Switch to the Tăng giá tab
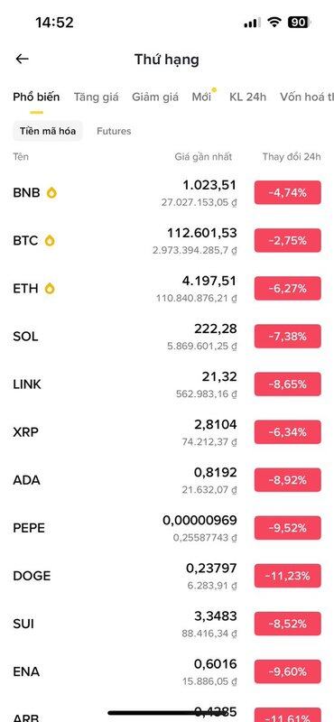The height and width of the screenshot is (722, 334). (97, 97)
